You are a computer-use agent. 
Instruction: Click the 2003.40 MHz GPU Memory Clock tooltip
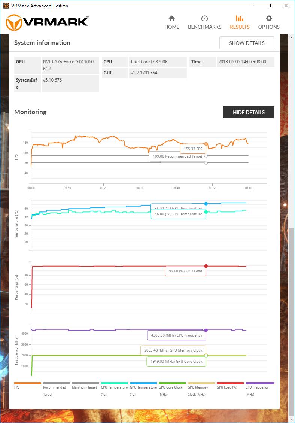173,350
